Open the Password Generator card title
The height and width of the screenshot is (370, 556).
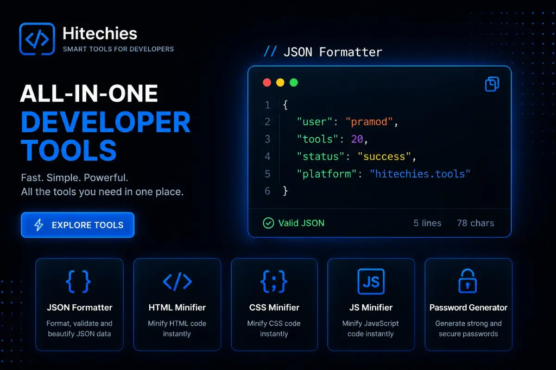tap(468, 308)
